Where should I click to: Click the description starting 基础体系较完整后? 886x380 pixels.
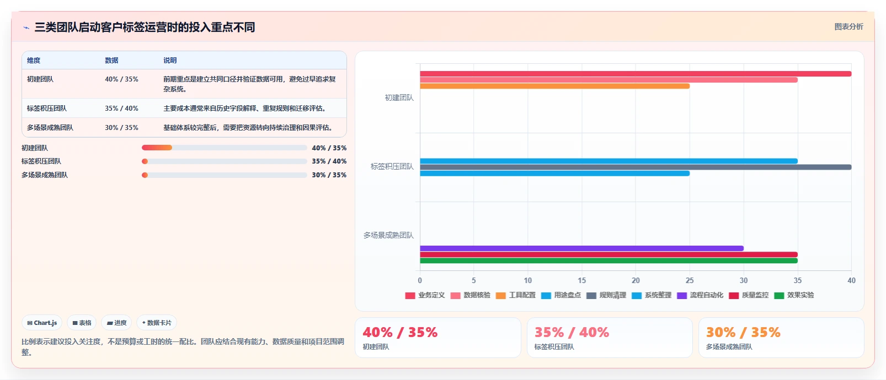pos(249,128)
